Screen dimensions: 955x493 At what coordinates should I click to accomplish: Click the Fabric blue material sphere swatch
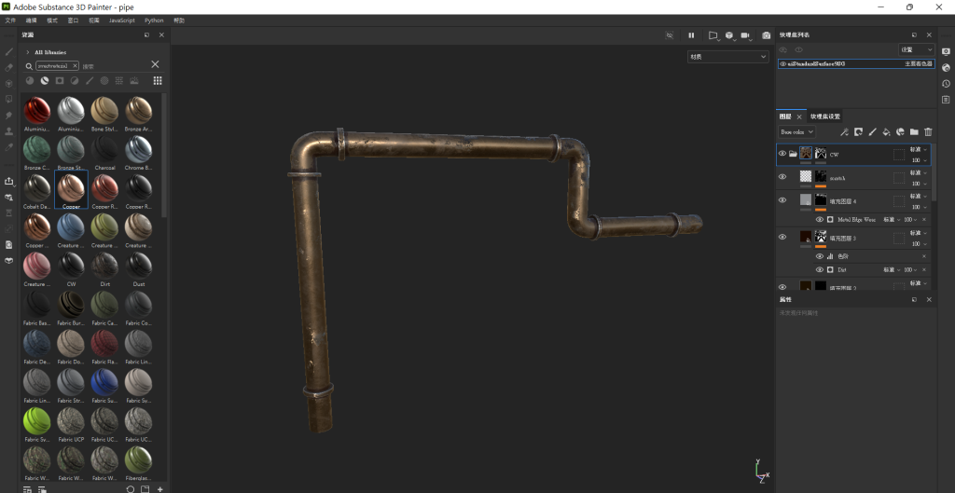pyautogui.click(x=104, y=381)
